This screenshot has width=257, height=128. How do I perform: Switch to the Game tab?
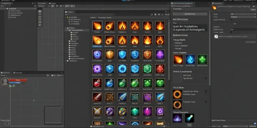52,3
